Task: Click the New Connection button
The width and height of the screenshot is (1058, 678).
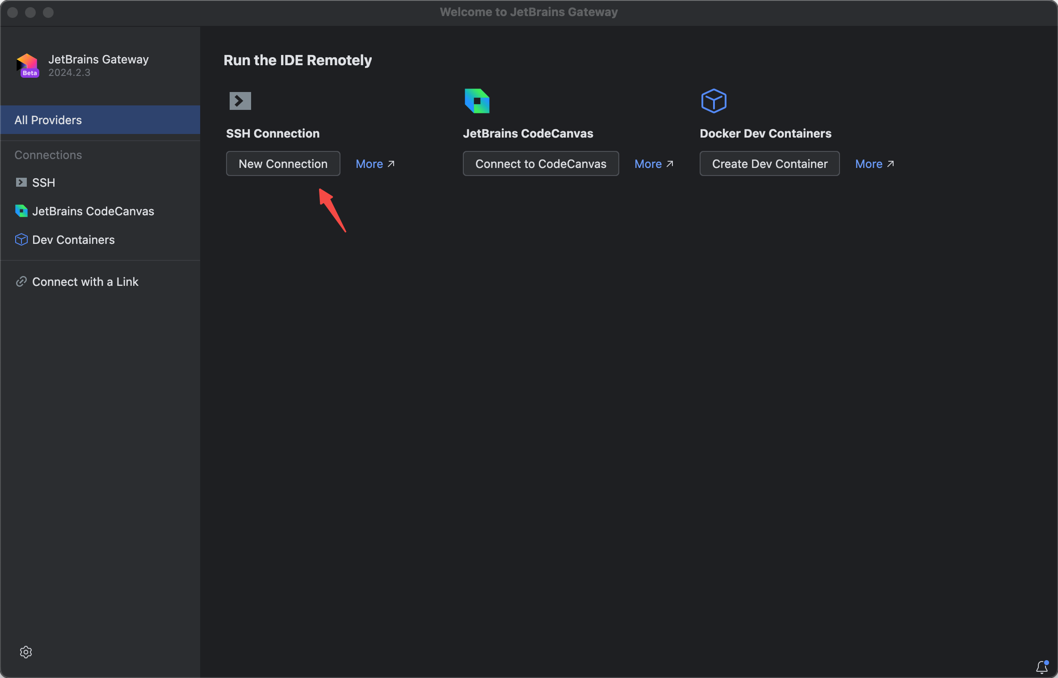Action: point(283,163)
